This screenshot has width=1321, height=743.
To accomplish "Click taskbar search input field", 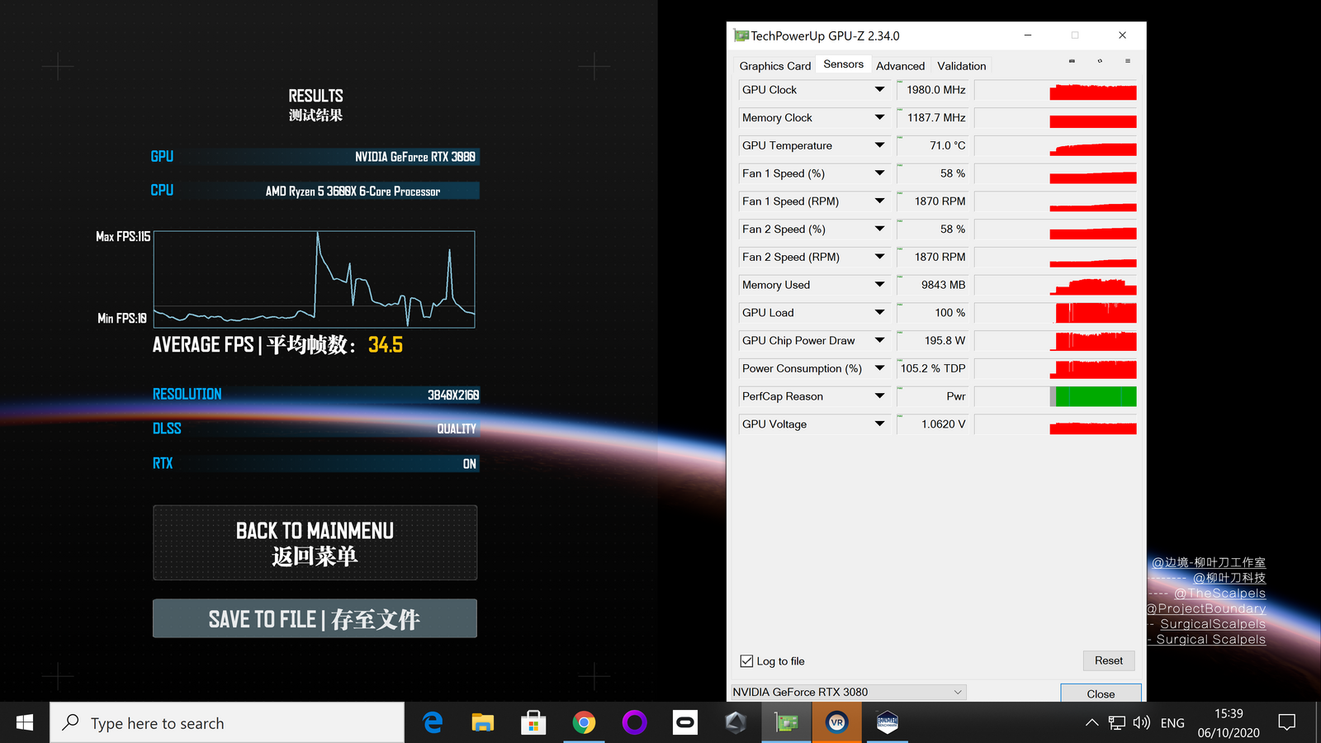I will pyautogui.click(x=227, y=723).
